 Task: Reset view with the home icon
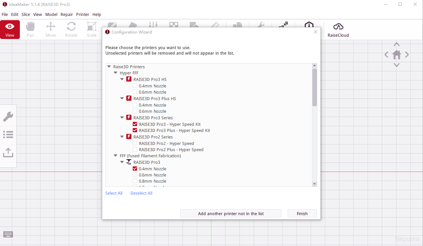coord(396,55)
